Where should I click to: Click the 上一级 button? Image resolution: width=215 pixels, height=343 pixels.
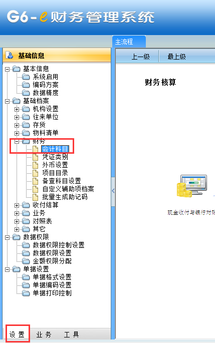pyautogui.click(x=140, y=57)
